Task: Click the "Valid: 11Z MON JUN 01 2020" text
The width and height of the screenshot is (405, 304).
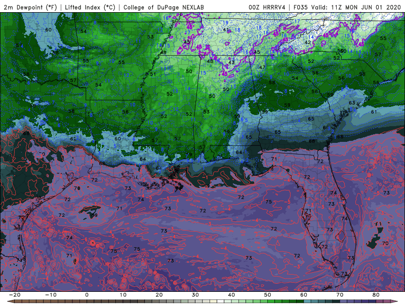Action: [356, 7]
